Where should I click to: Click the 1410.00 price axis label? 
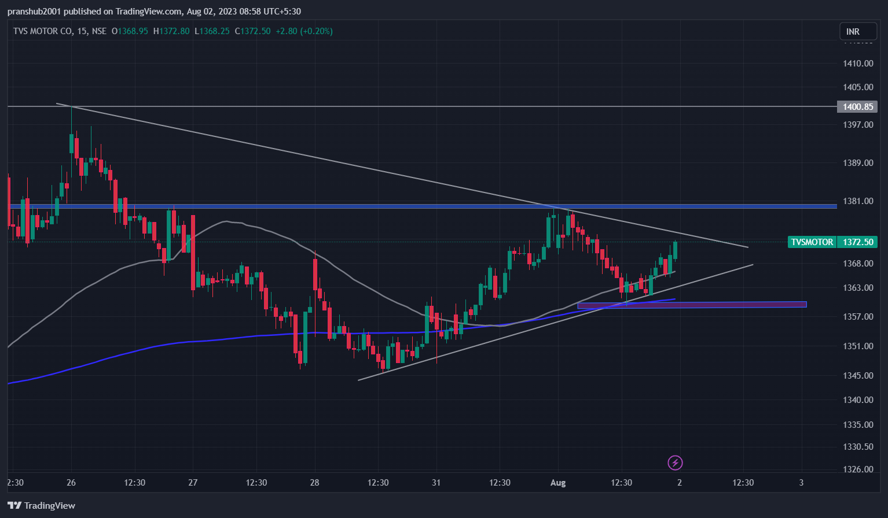click(858, 64)
